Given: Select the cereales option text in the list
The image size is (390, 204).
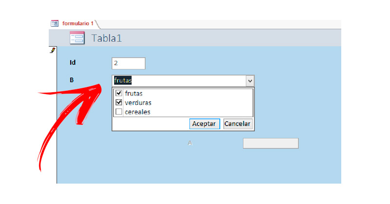Looking at the screenshot, I should 137,112.
